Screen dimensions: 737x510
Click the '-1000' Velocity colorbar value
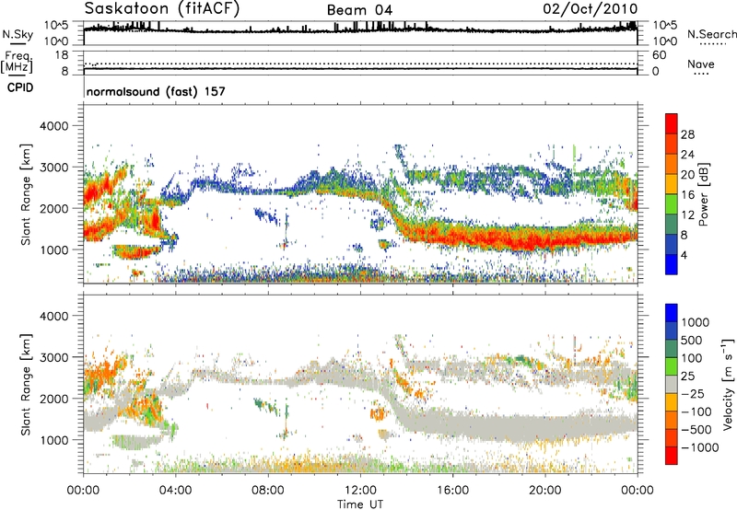[699, 447]
